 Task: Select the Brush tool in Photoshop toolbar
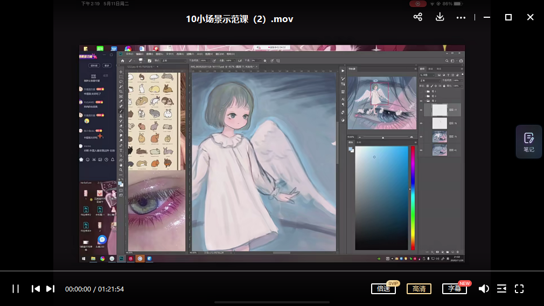click(121, 111)
